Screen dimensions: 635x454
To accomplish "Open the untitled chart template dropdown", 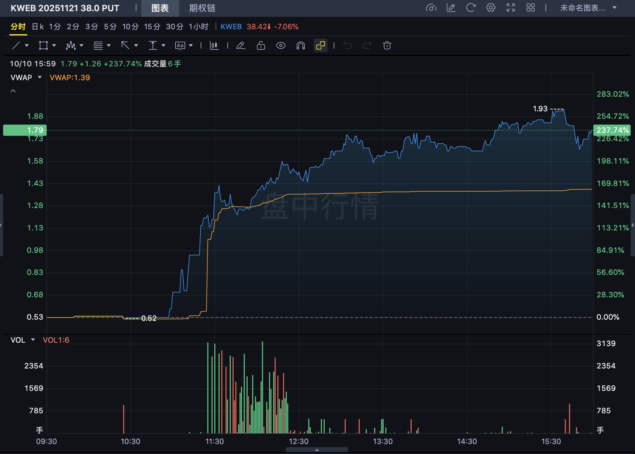I will point(588,8).
